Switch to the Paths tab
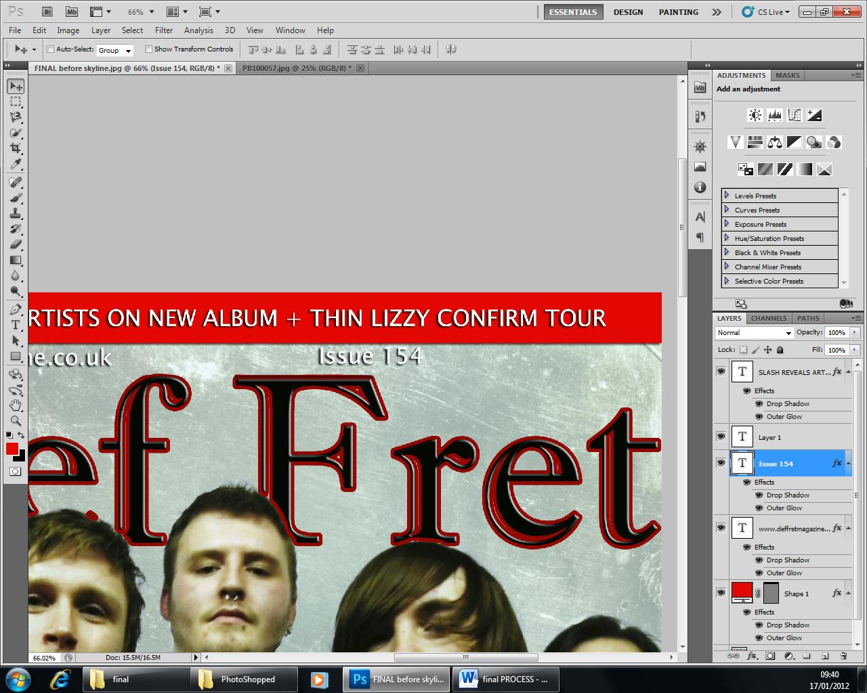Viewport: 867px width, 693px height. [x=808, y=318]
